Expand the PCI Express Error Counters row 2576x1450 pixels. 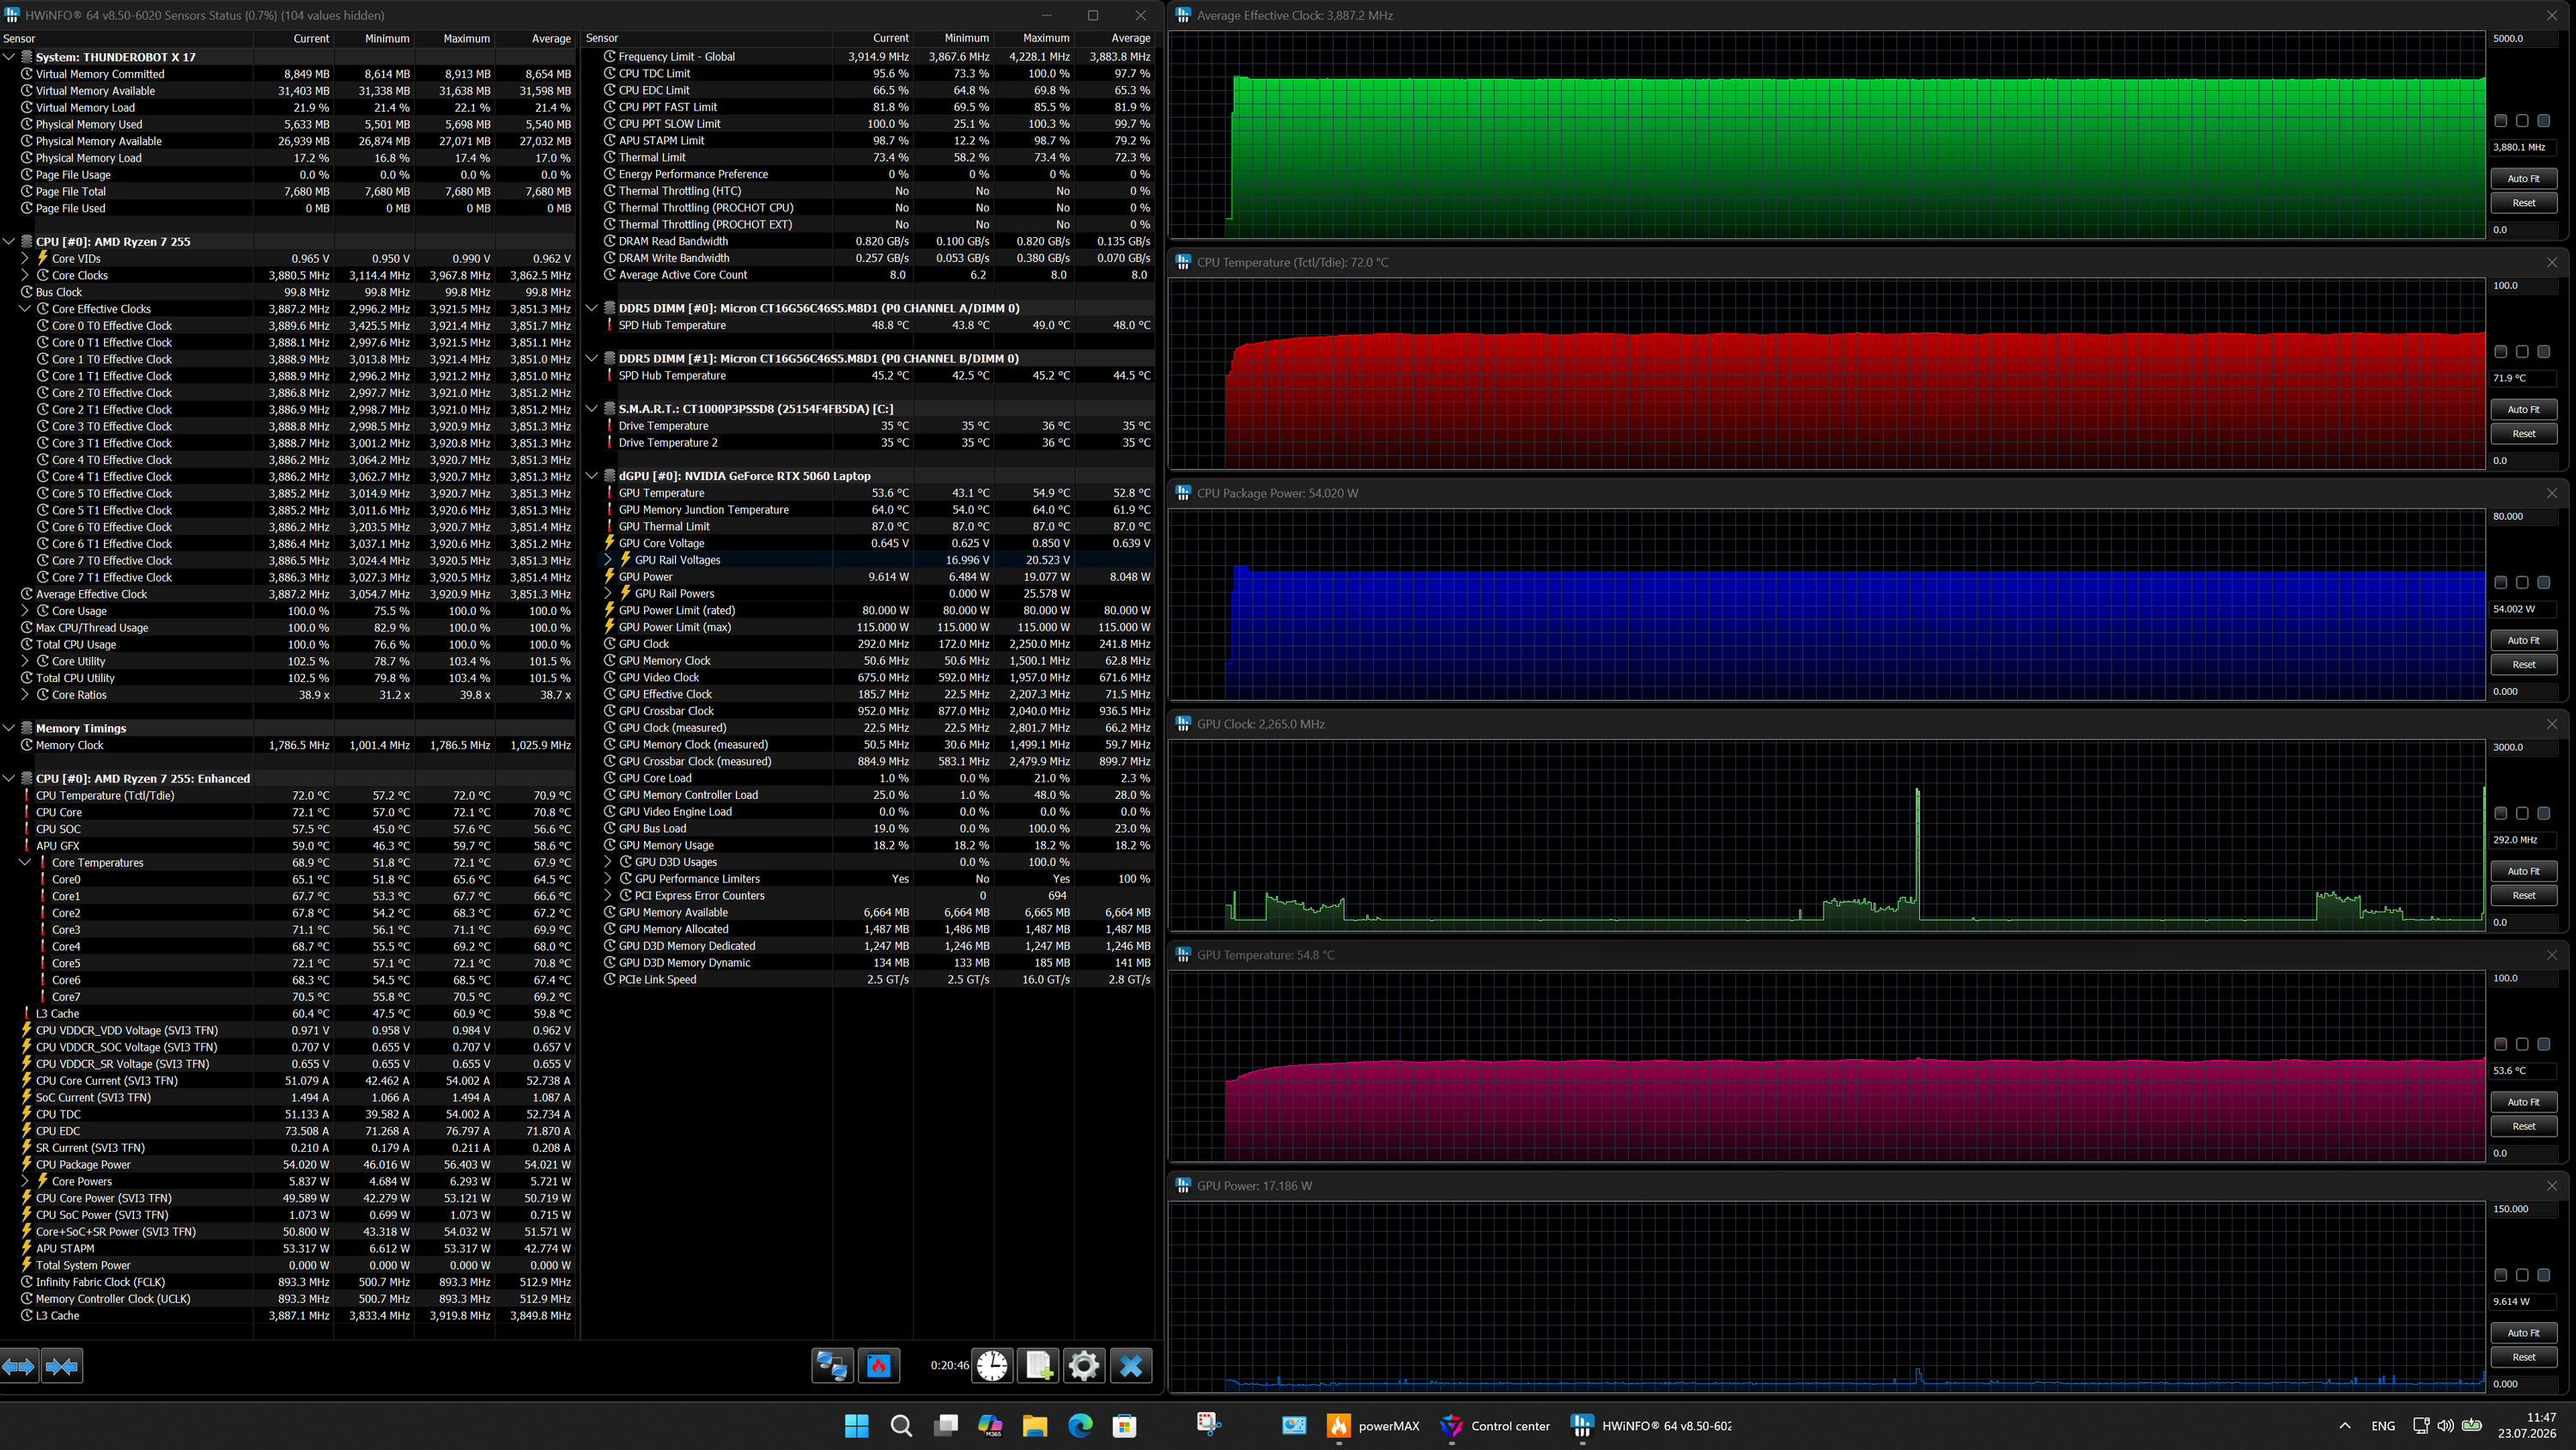tap(608, 896)
